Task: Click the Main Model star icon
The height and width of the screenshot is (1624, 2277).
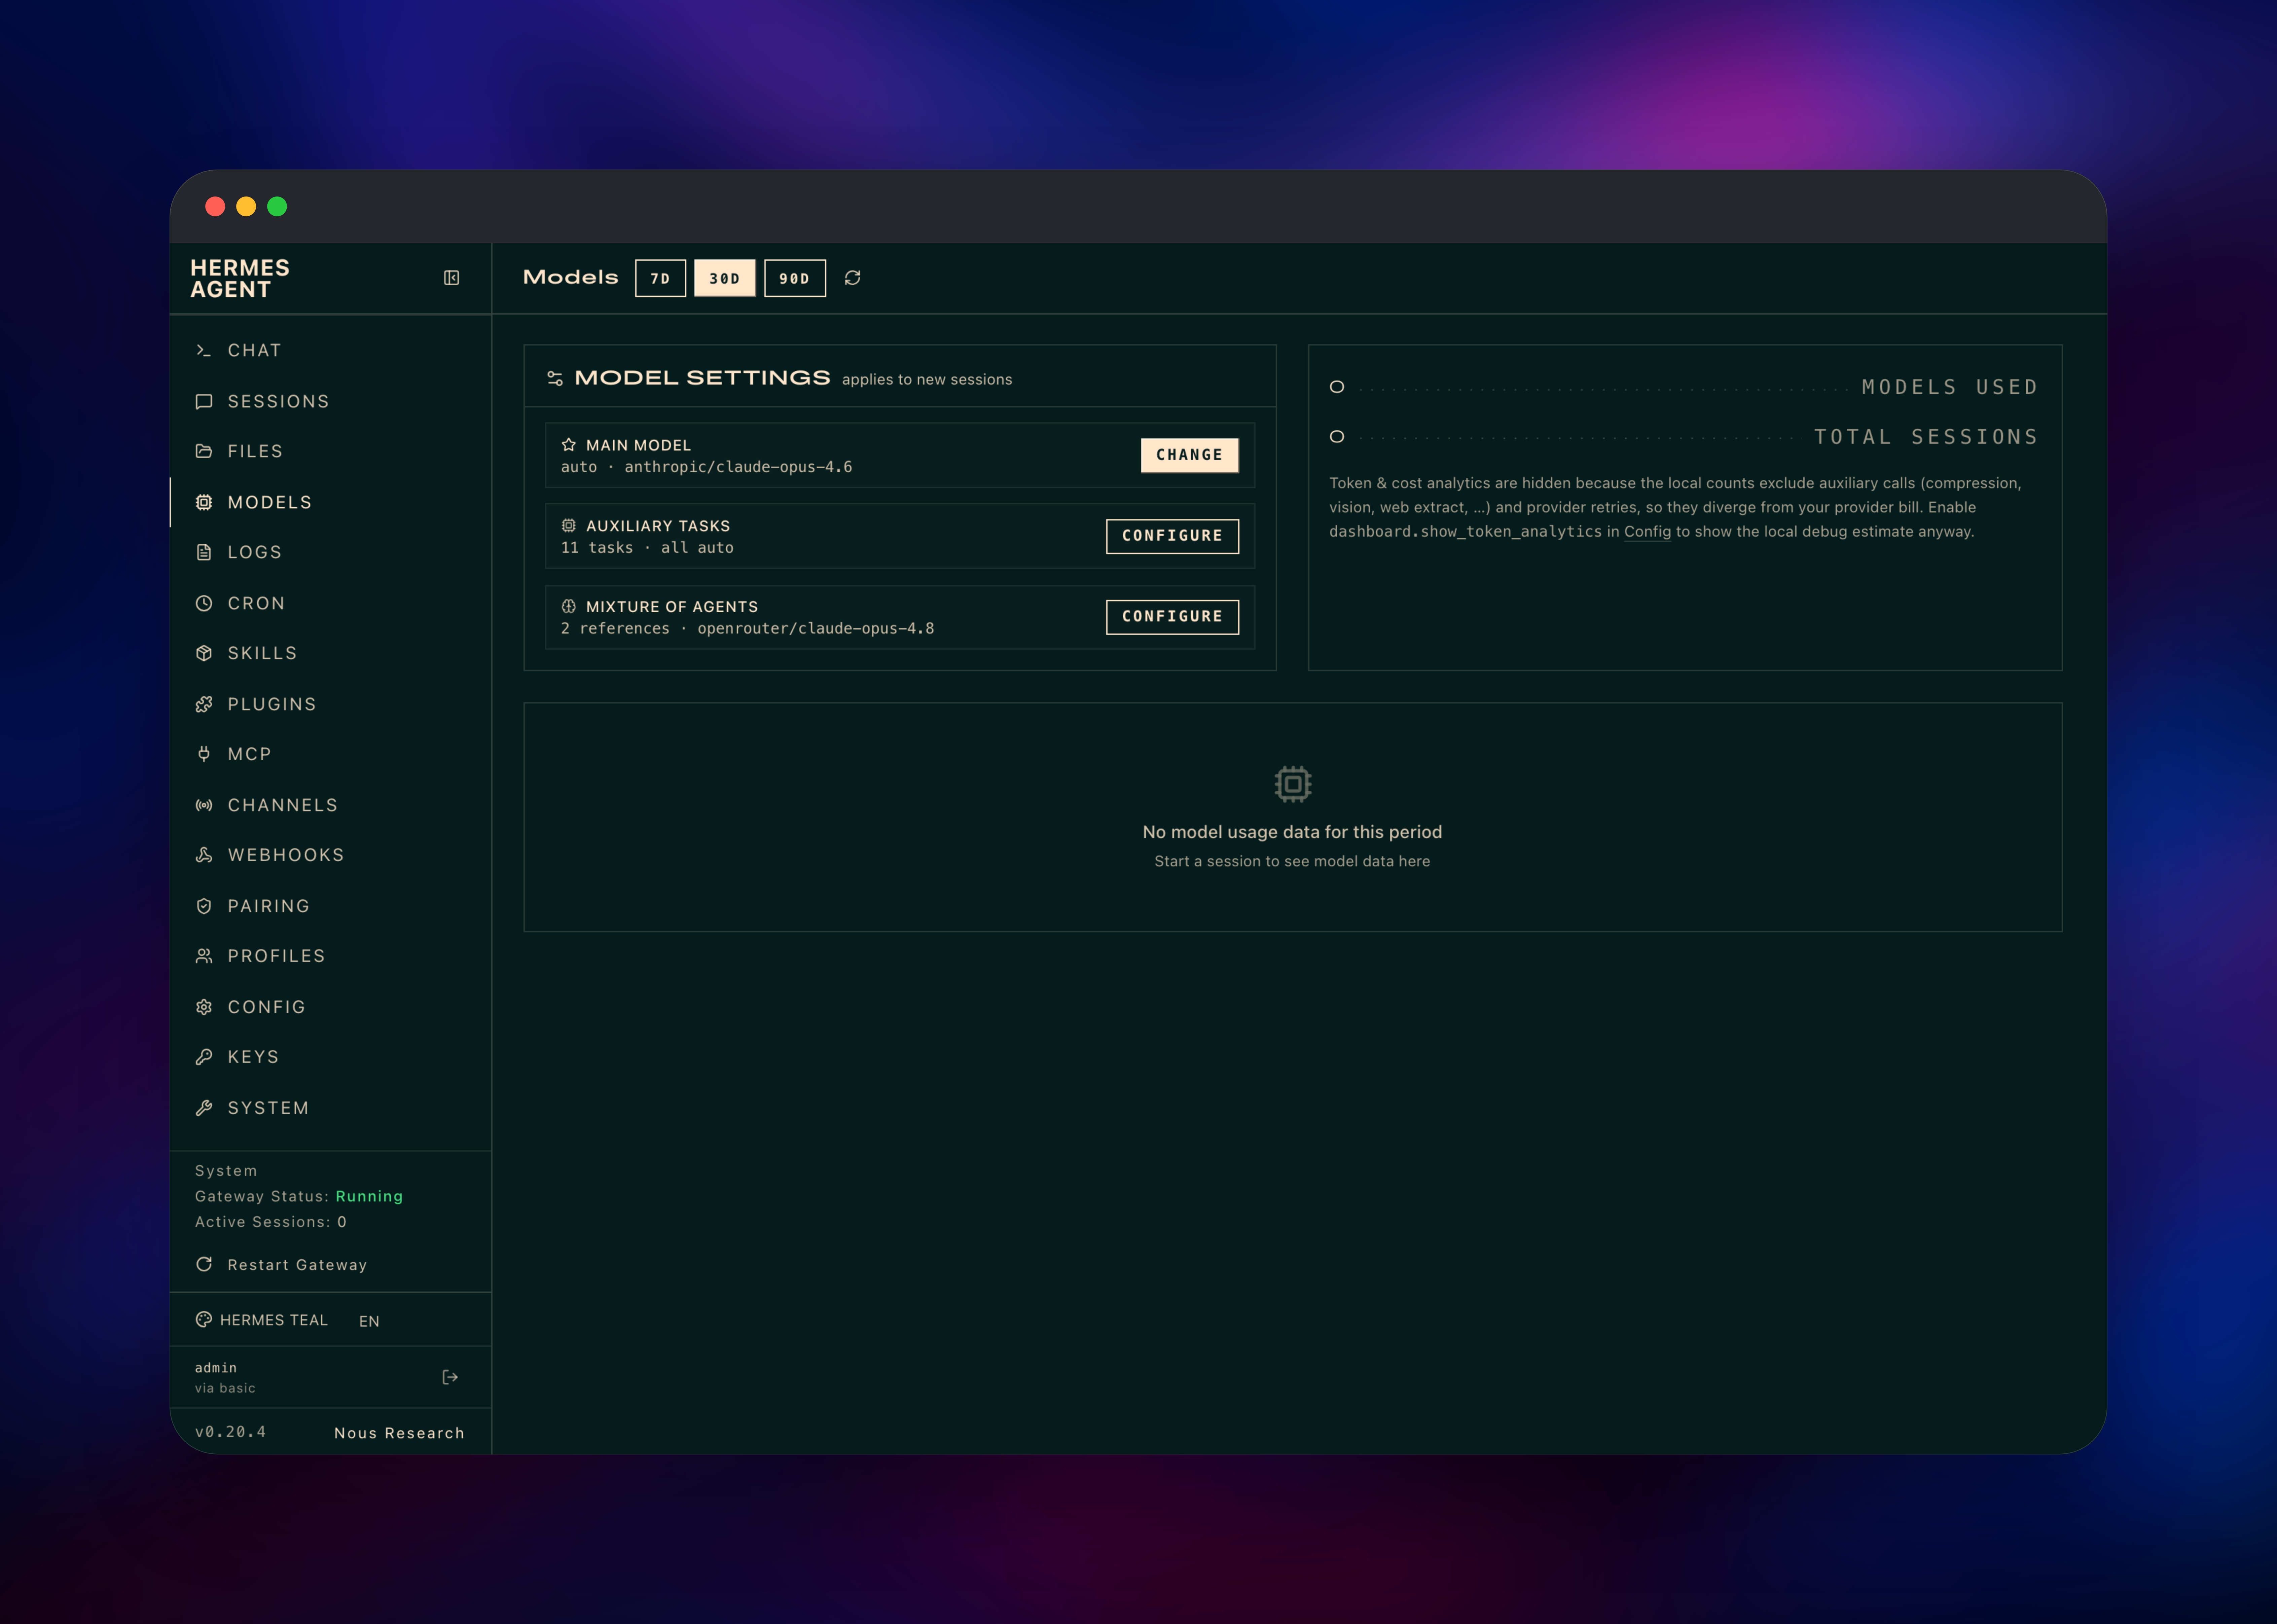Action: click(x=569, y=445)
